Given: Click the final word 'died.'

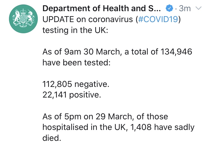Looking at the screenshot, I should tap(52, 138).
